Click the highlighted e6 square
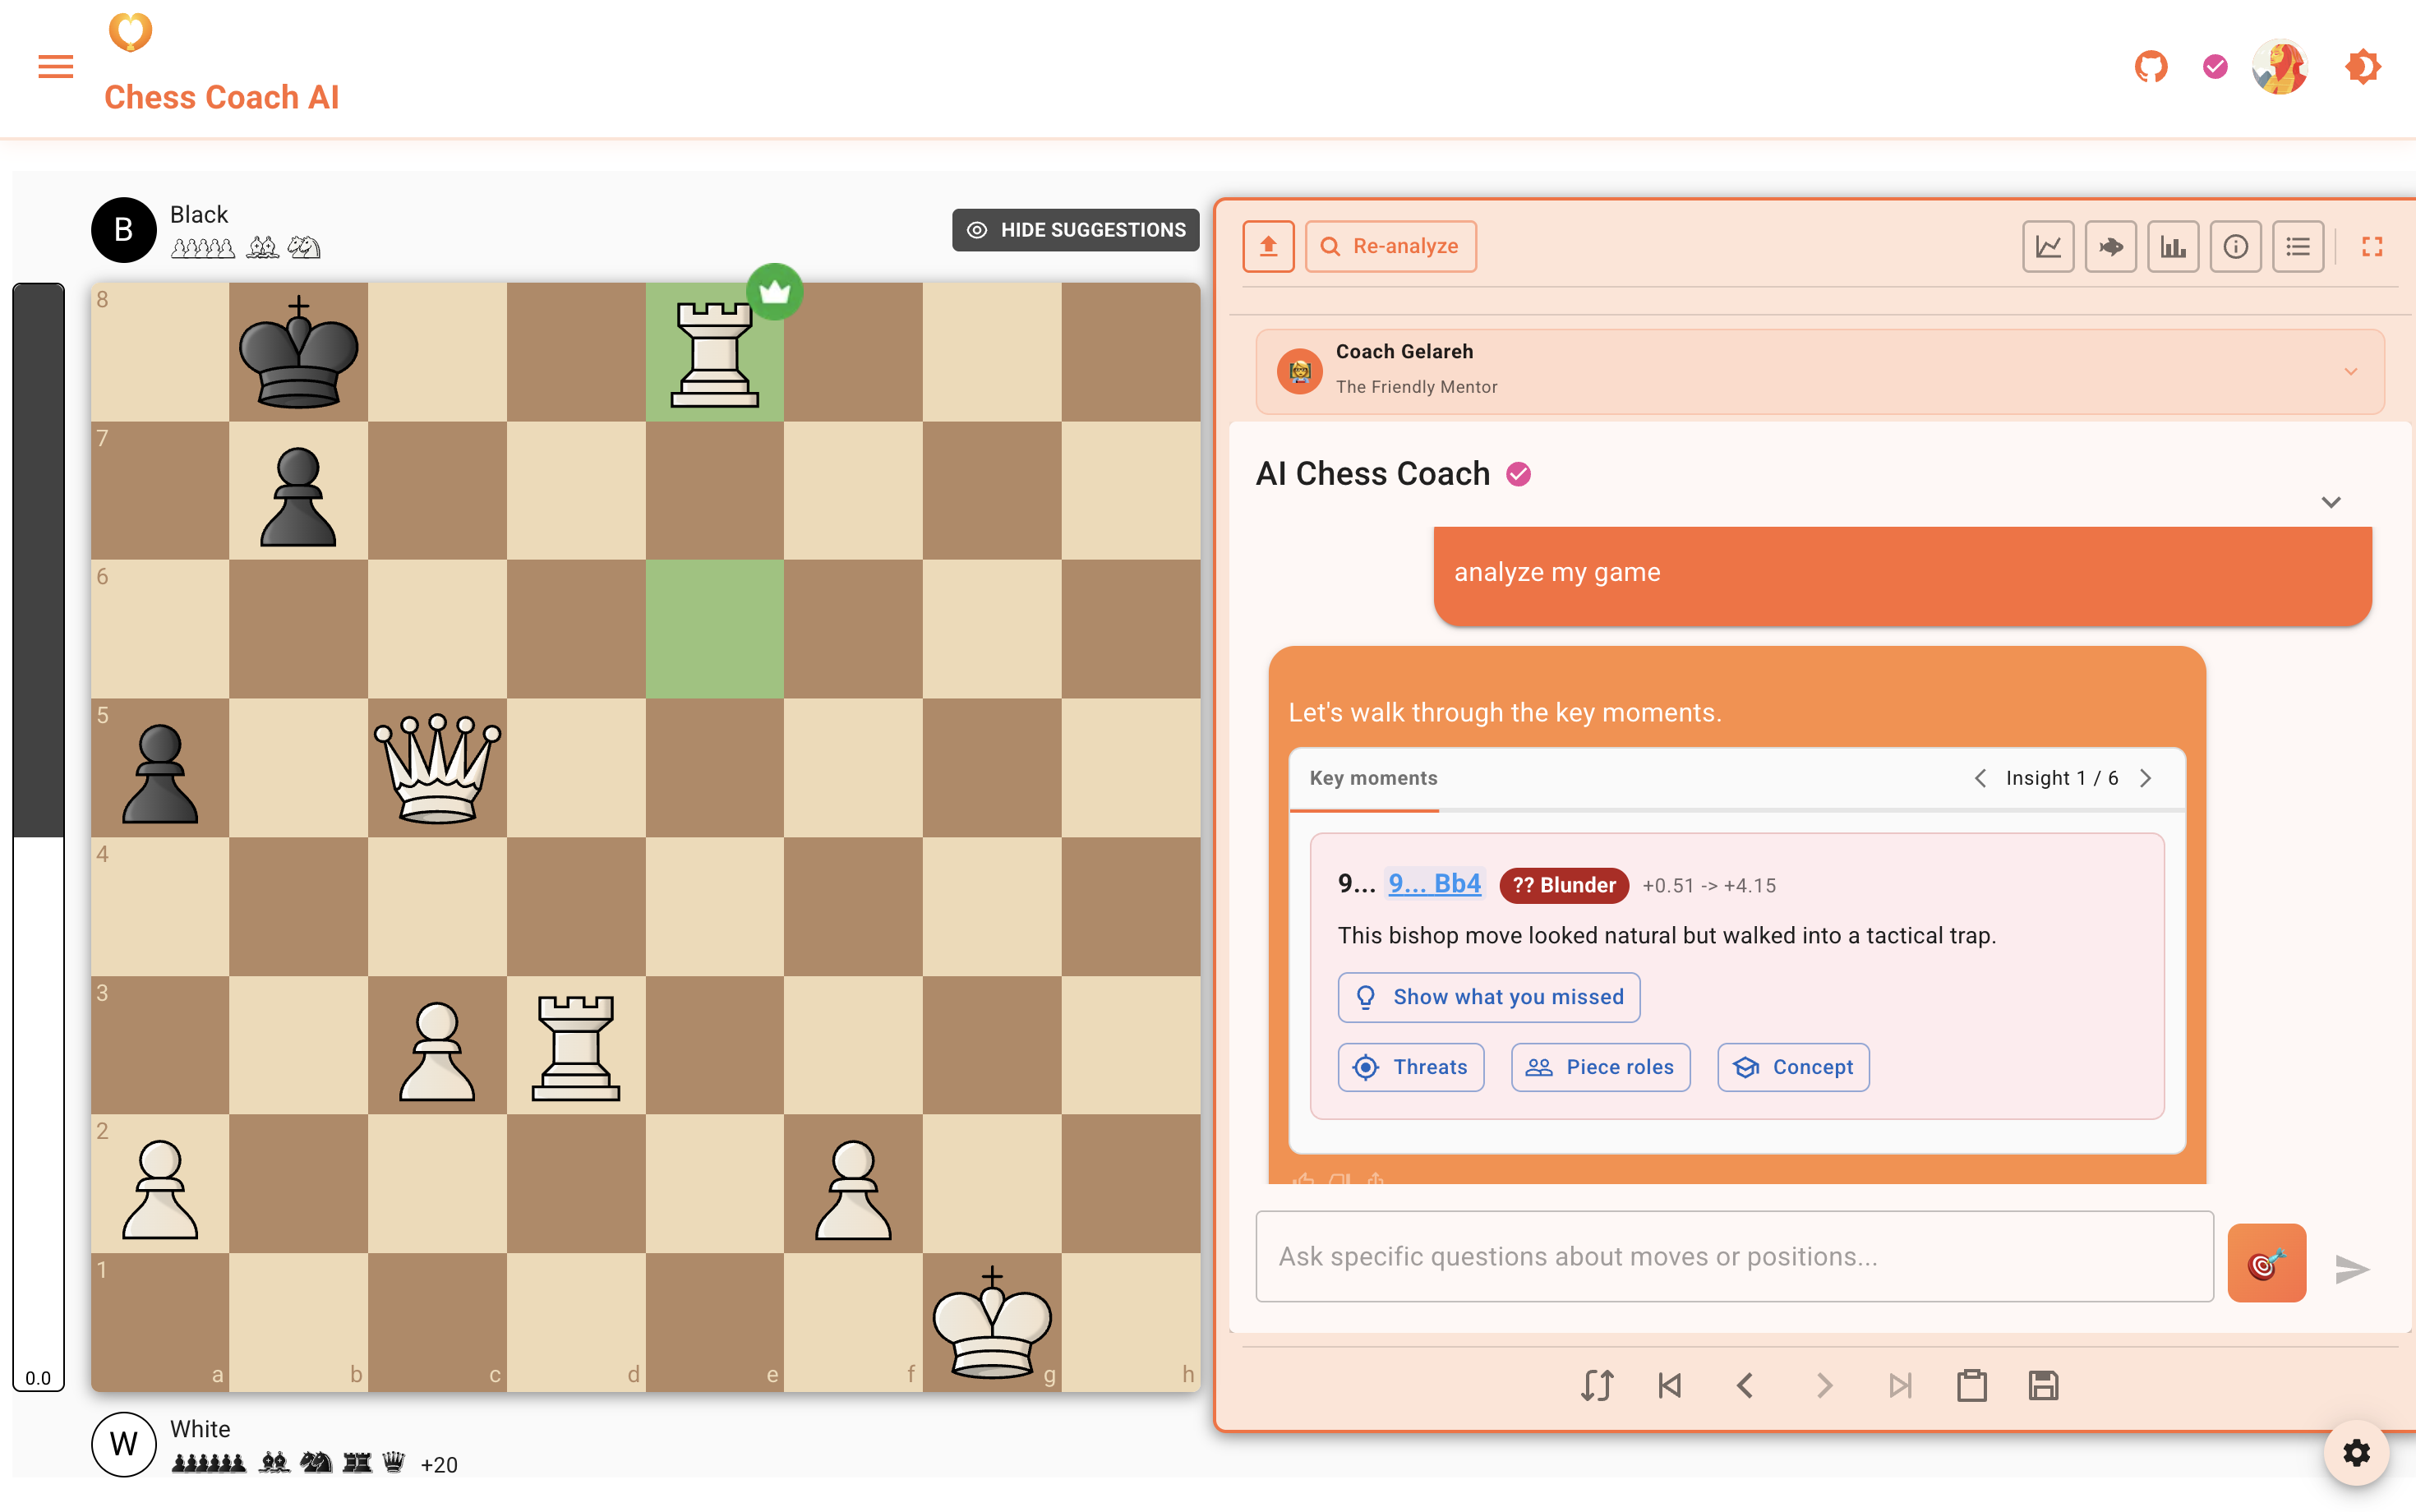The image size is (2416, 1512). (x=714, y=629)
